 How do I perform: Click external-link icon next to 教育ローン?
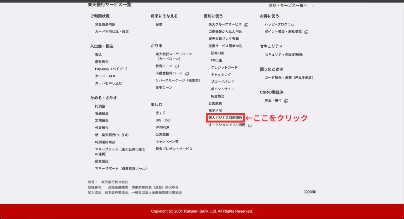(x=177, y=66)
